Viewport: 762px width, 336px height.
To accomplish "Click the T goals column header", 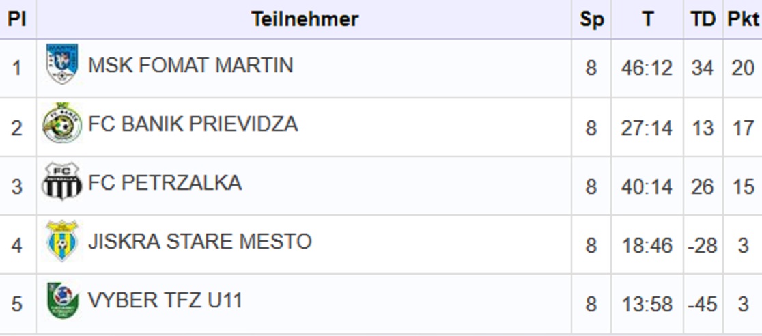I will click(647, 19).
